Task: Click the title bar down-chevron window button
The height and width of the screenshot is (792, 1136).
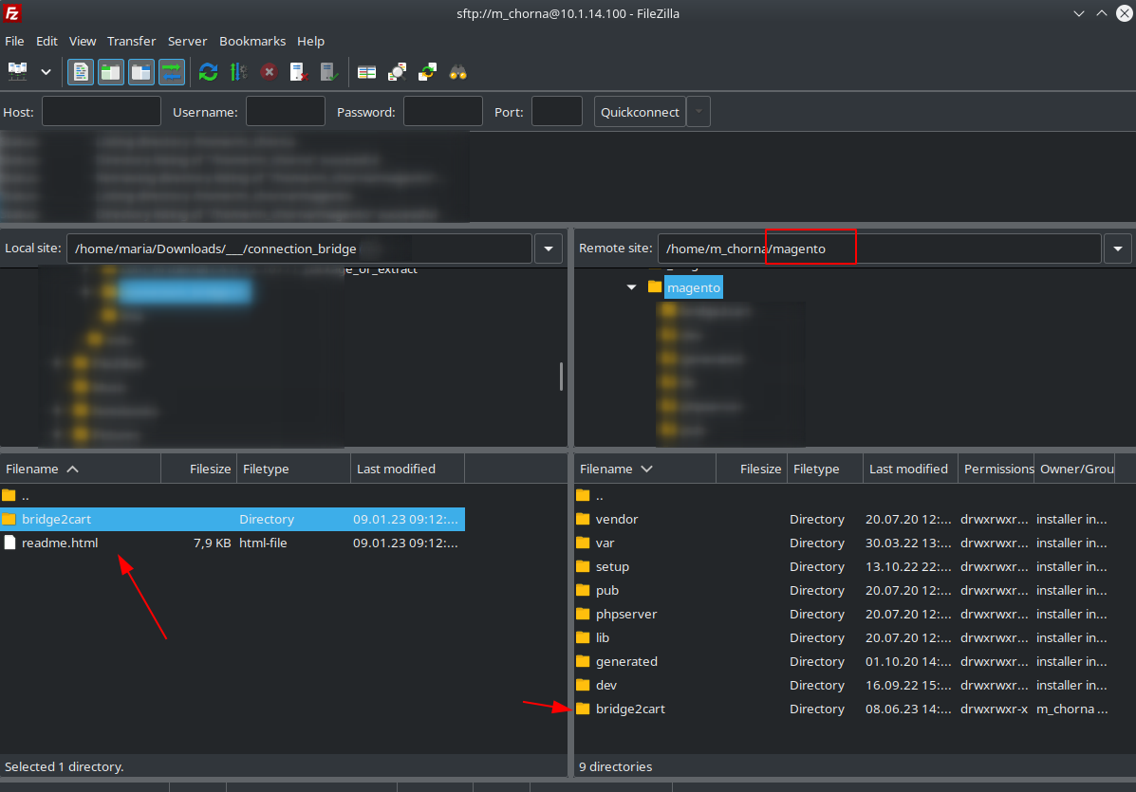Action: (x=1079, y=13)
